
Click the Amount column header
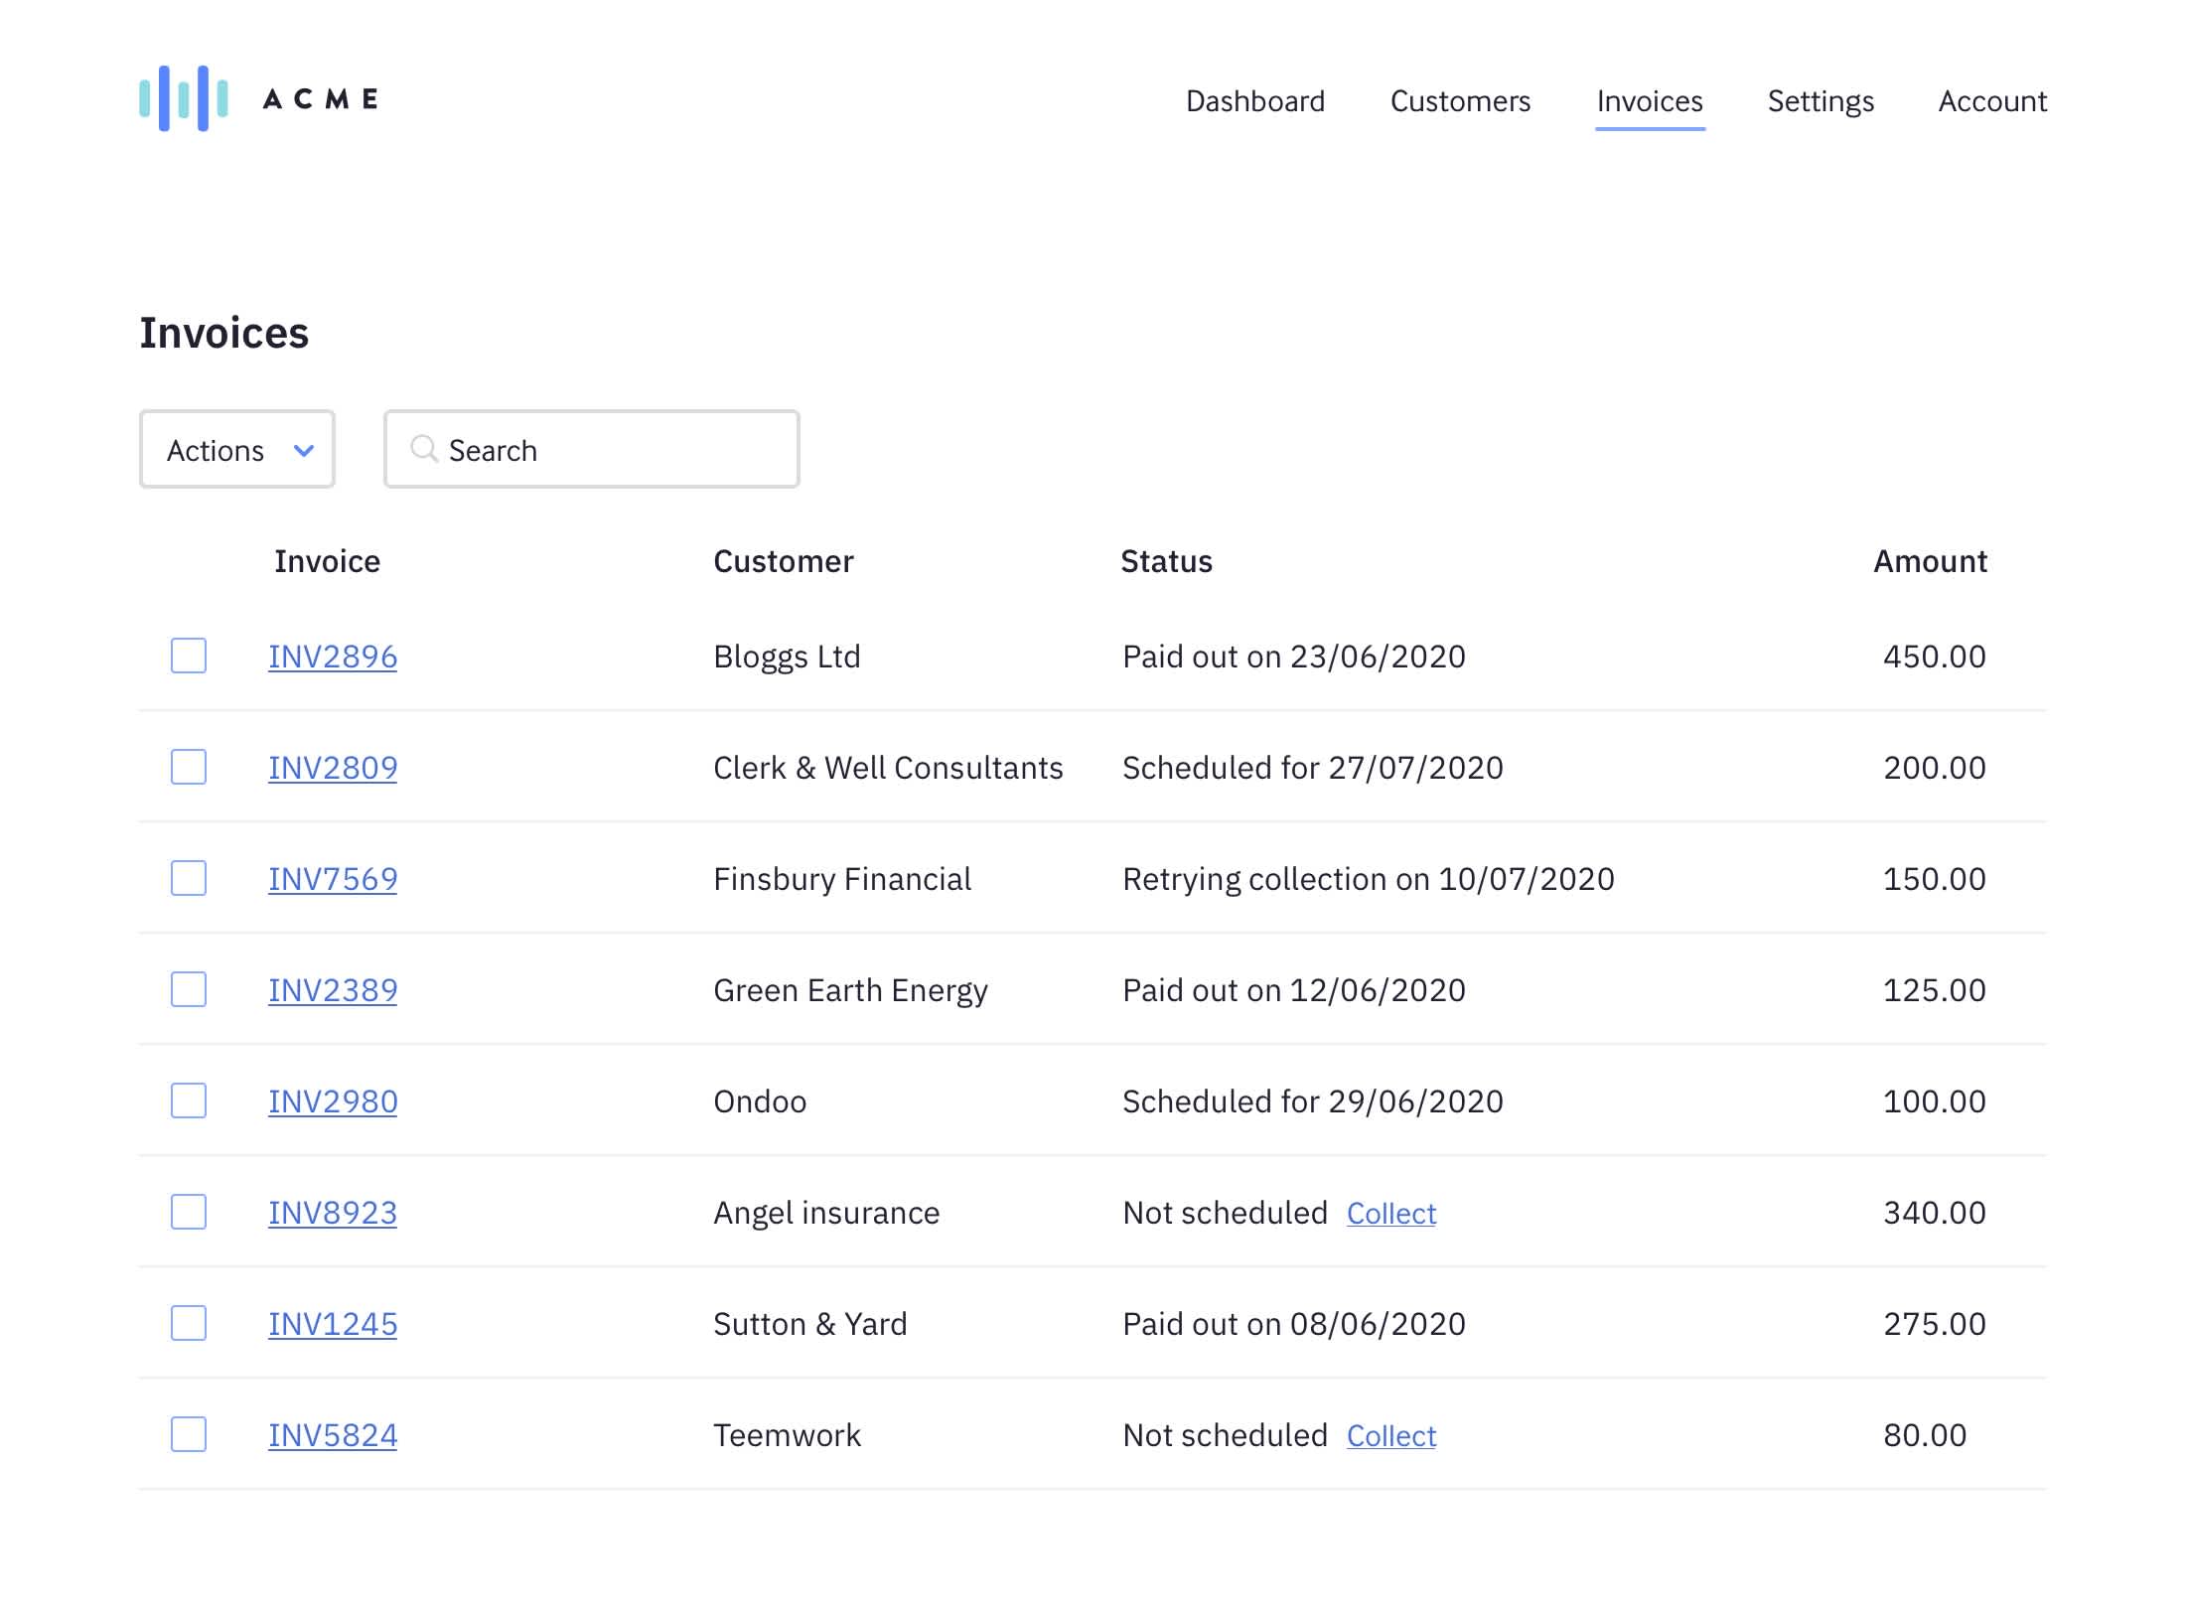(x=1929, y=561)
